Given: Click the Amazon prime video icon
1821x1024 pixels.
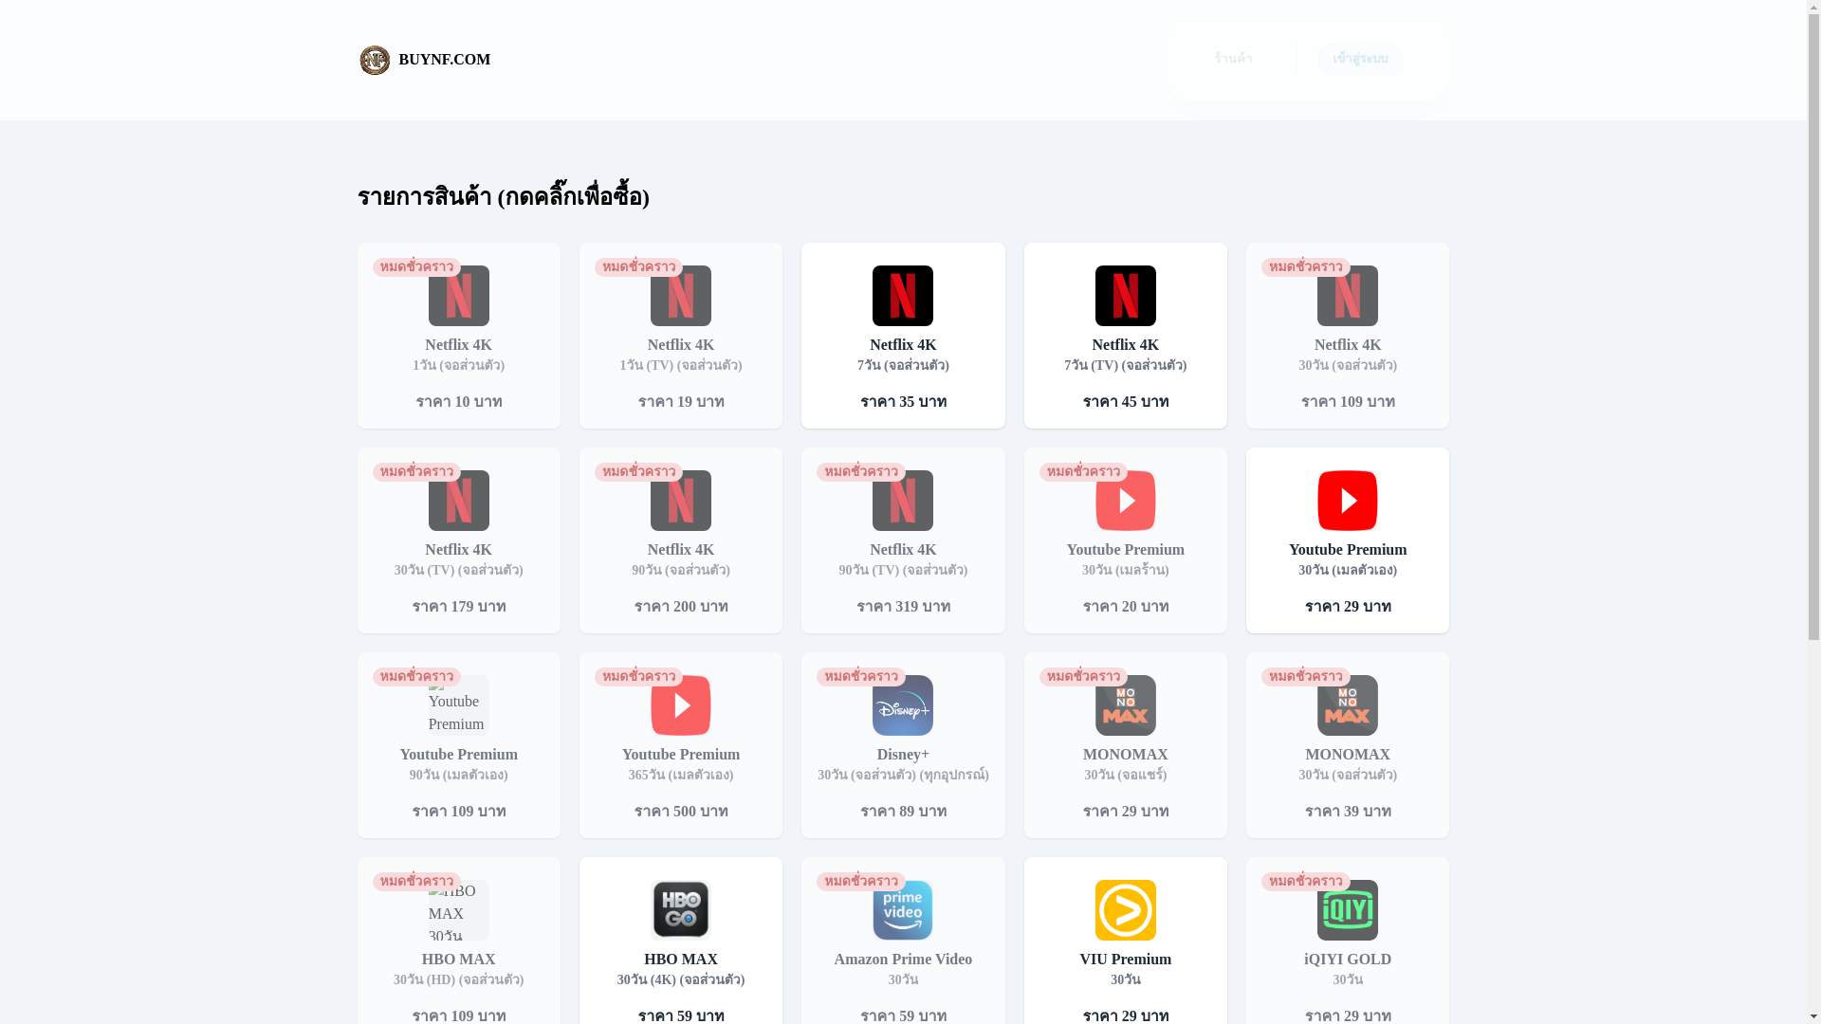Looking at the screenshot, I should (903, 910).
